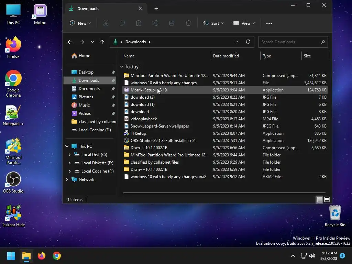
Task: Select the Recycle Bin icon
Action: point(335,216)
